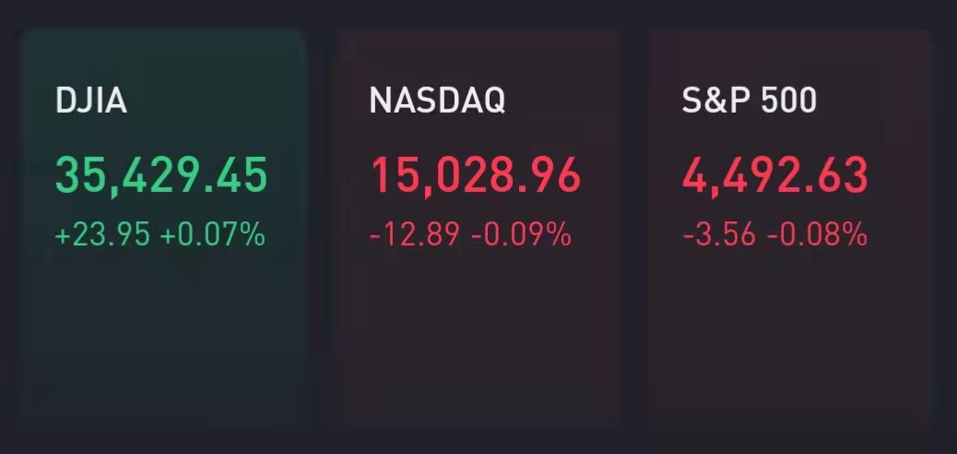The height and width of the screenshot is (454, 957).
Task: Select the NASDAQ value 15,028.96
Action: tap(476, 176)
